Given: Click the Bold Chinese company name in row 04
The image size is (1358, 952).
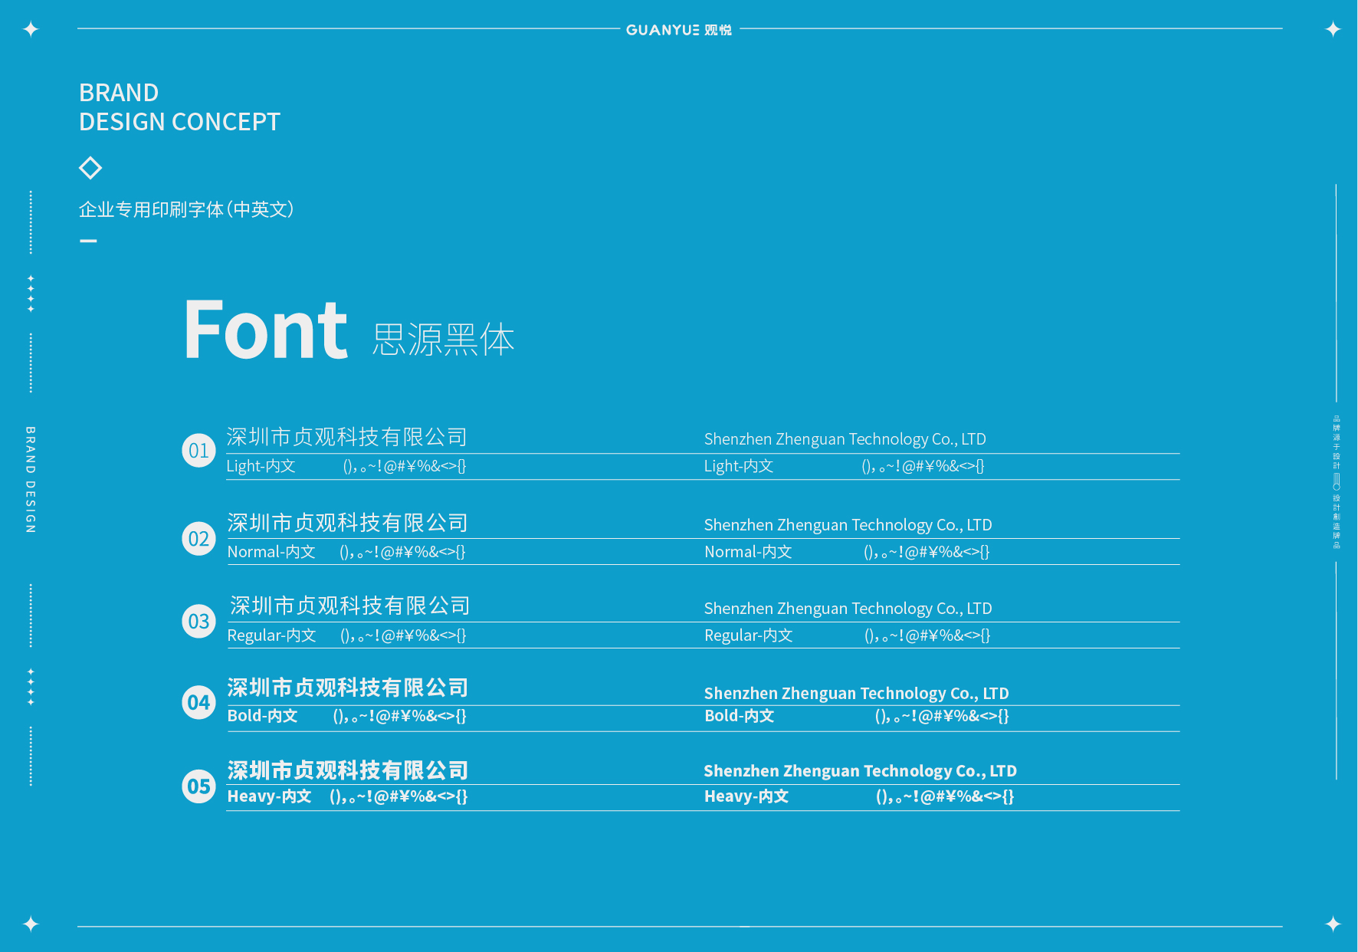Looking at the screenshot, I should pos(347,688).
